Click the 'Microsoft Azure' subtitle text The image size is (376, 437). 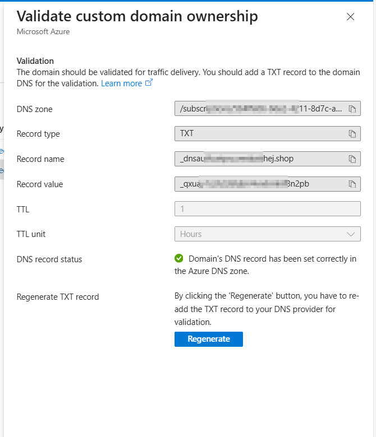click(x=43, y=31)
